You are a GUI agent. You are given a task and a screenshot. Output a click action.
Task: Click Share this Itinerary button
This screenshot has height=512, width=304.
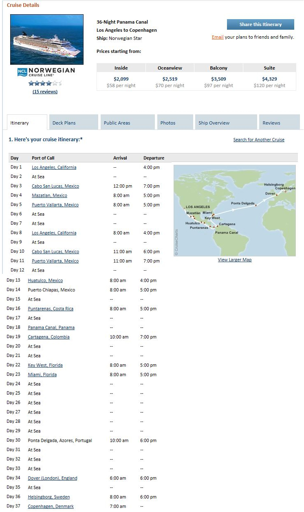[260, 24]
